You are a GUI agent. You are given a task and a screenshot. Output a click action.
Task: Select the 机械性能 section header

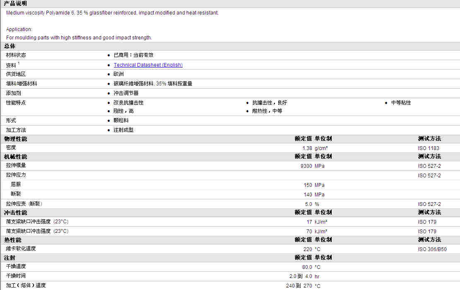coord(15,157)
